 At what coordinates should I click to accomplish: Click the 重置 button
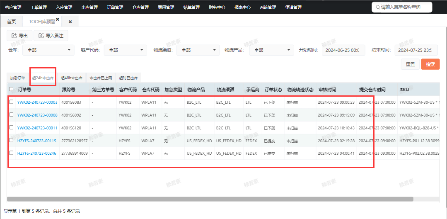click(x=410, y=64)
